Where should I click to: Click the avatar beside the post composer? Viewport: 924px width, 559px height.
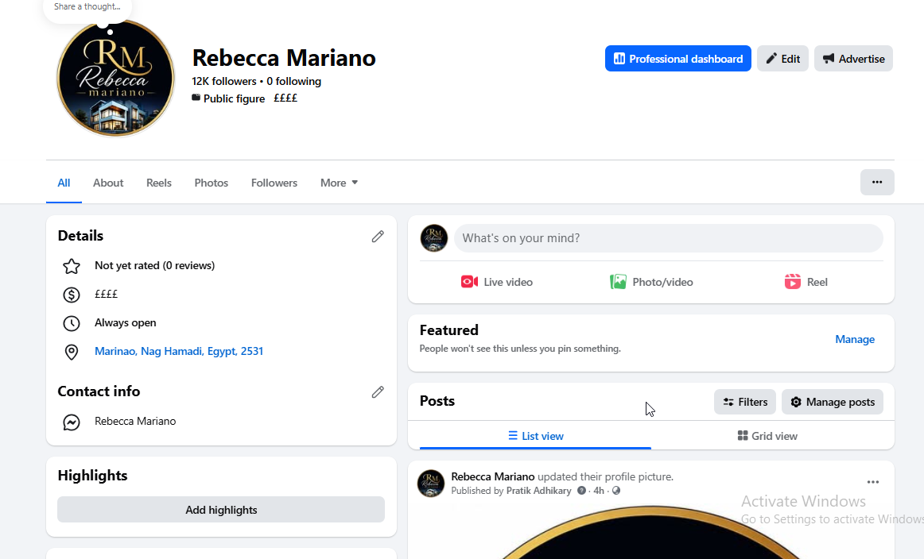tap(433, 238)
